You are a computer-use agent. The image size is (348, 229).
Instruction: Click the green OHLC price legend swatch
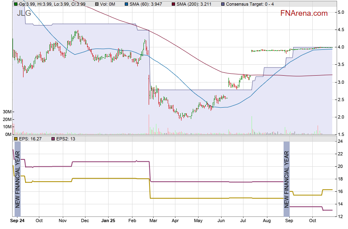[15, 4]
